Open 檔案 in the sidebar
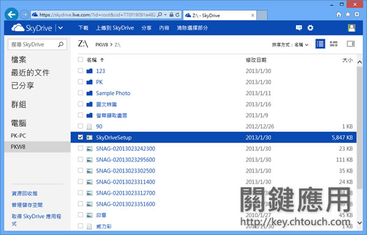The height and width of the screenshot is (235, 367). pos(18,59)
